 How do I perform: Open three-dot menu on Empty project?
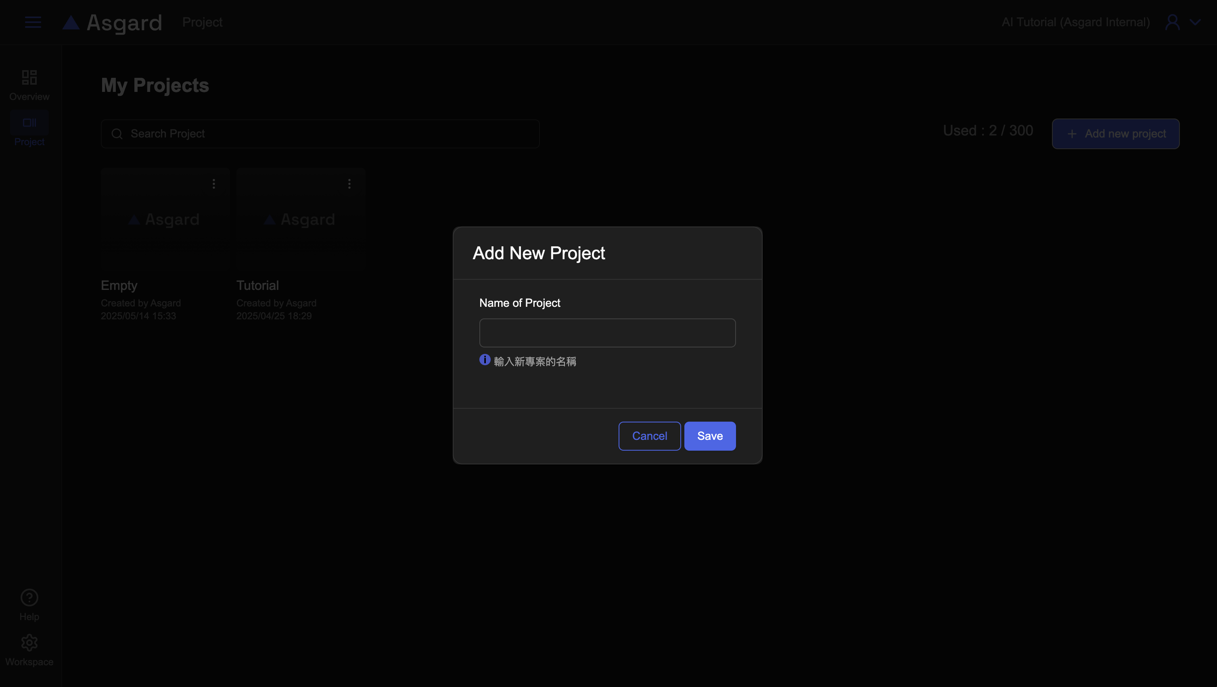pyautogui.click(x=214, y=184)
